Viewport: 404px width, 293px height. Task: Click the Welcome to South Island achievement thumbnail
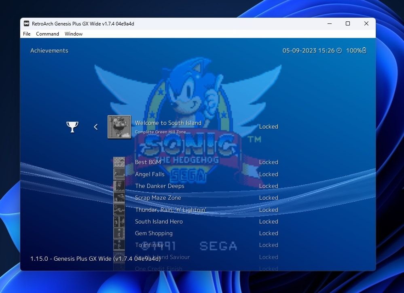(119, 126)
